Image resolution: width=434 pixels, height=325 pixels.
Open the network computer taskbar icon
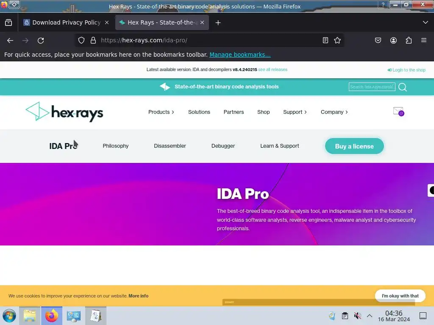(x=74, y=316)
